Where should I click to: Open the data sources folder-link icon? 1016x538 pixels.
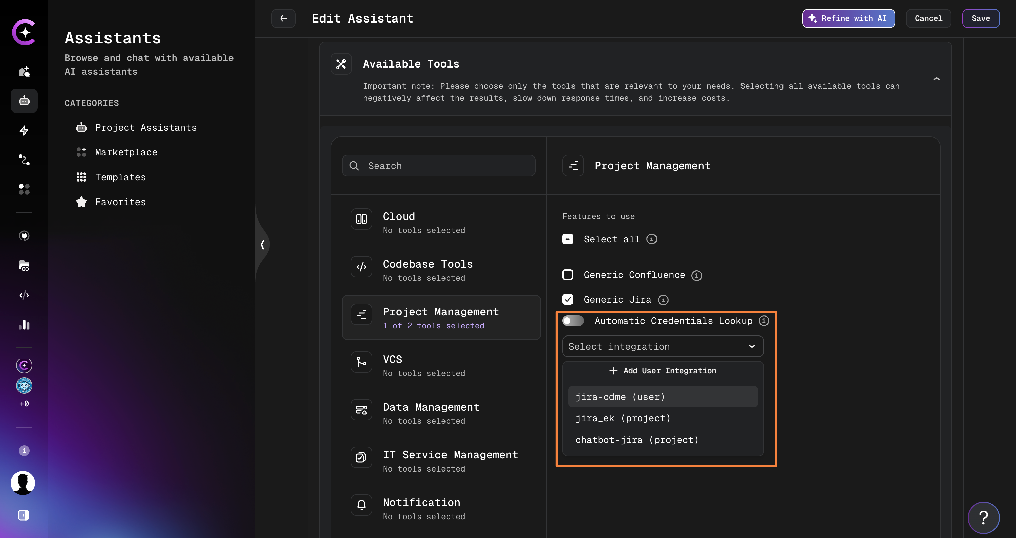[x=24, y=266]
